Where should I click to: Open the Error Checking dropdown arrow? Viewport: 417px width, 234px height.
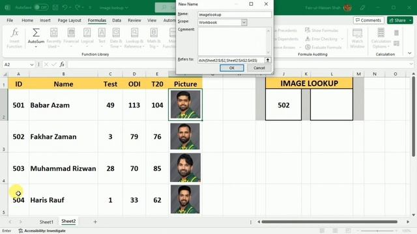342,39
